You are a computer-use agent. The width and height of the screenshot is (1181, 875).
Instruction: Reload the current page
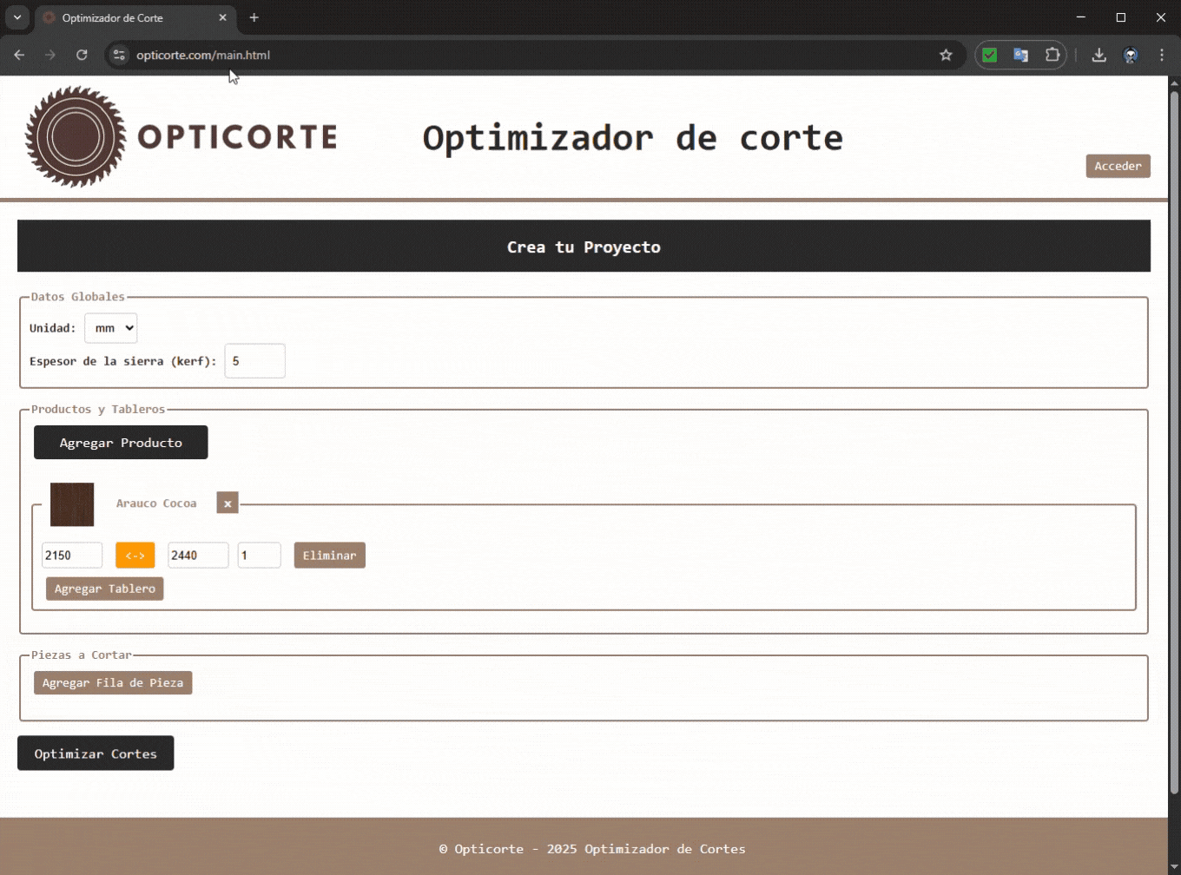pos(82,55)
